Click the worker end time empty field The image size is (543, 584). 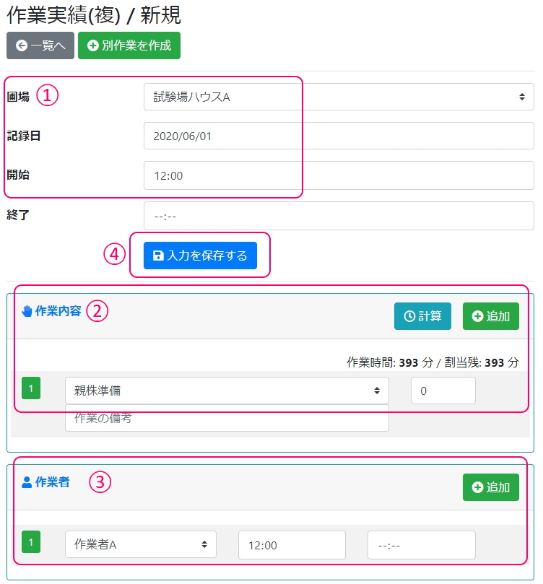pyautogui.click(x=422, y=545)
